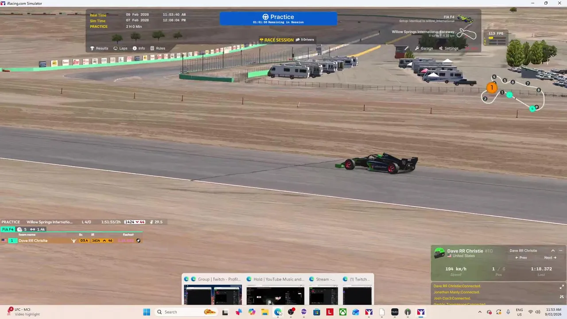Click the car count icon next to 5
Image resolution: width=567 pixels, height=319 pixels.
coord(19,230)
